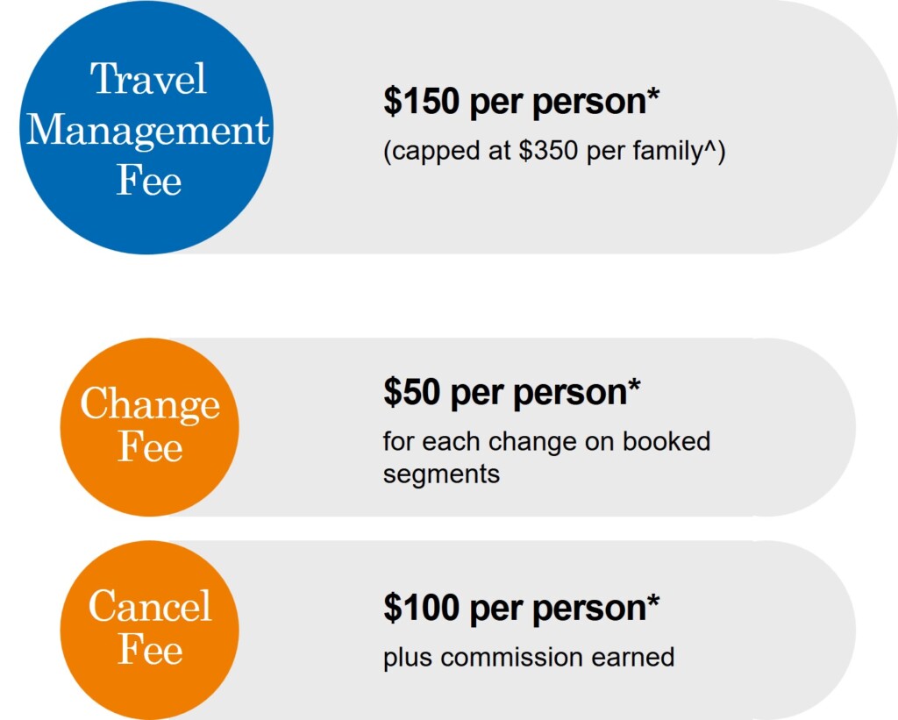This screenshot has height=720, width=898.
Task: Click the word "Change" in orange circle
Action: pyautogui.click(x=150, y=404)
